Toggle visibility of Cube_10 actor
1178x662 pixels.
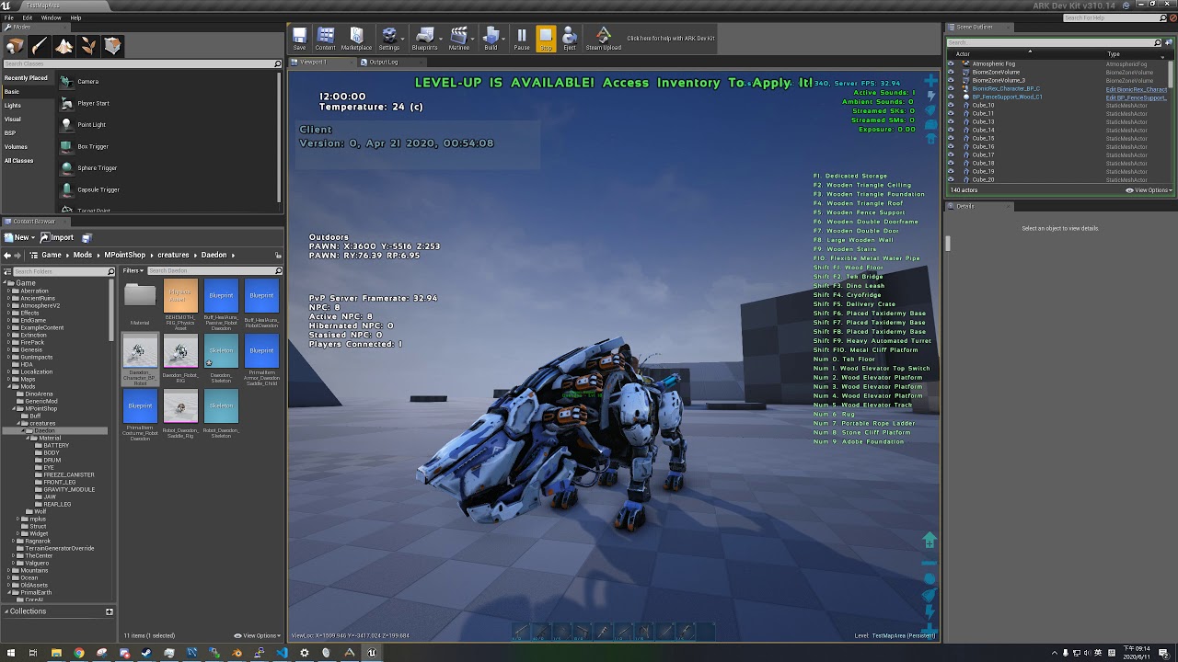(952, 105)
